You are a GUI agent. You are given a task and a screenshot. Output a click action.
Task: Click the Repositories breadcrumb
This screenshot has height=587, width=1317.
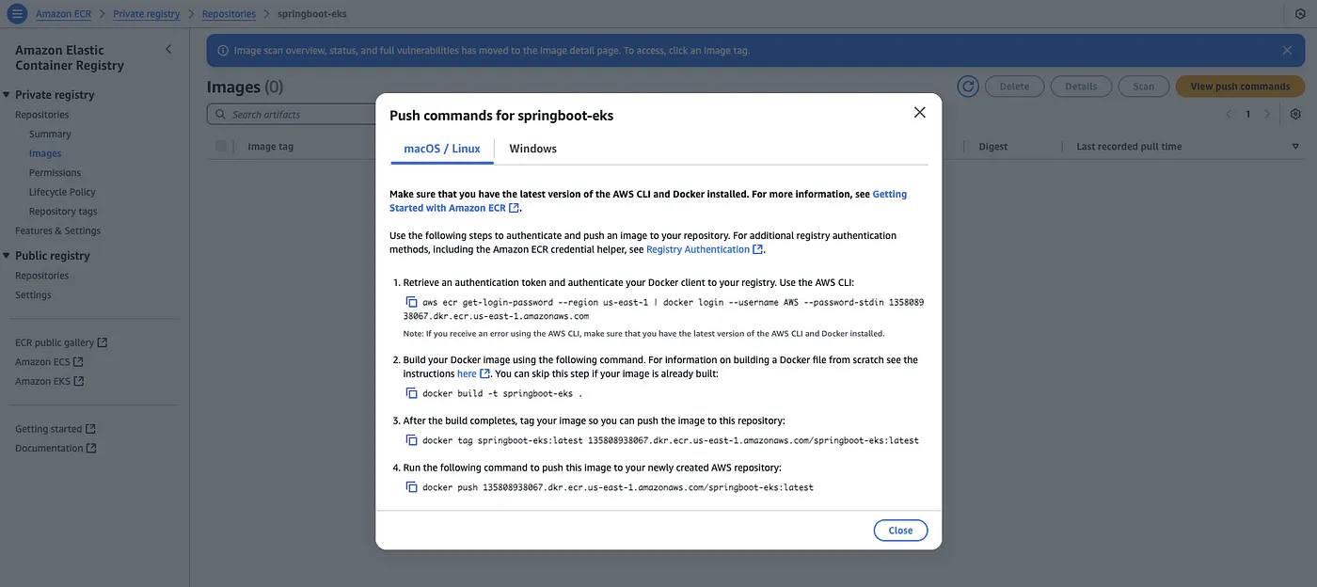pos(229,14)
